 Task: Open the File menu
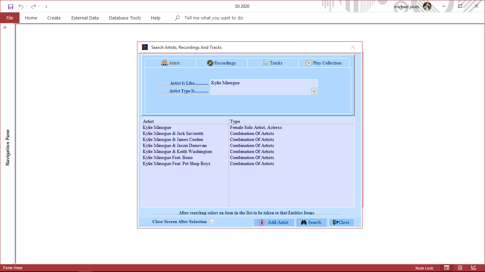click(10, 18)
